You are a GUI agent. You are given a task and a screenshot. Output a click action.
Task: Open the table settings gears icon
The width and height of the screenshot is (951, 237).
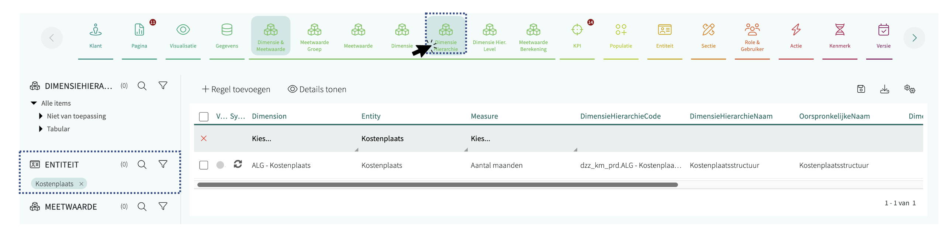(909, 89)
